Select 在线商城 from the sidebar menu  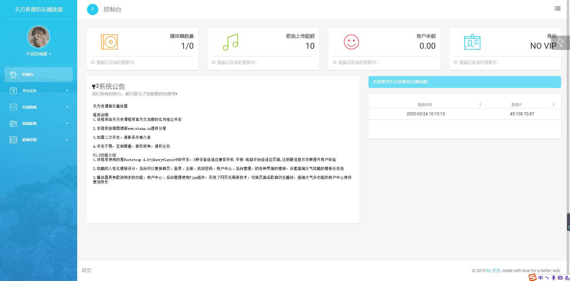29,107
